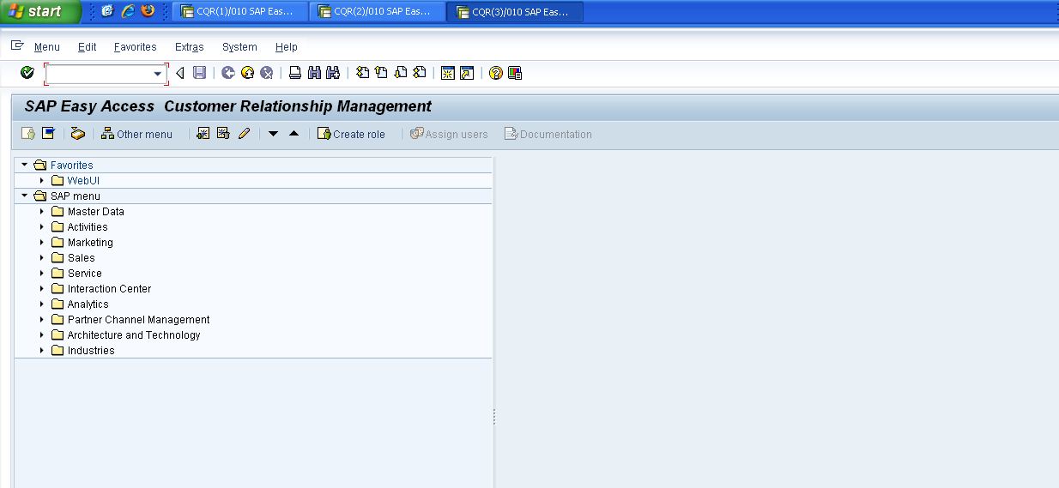Open the Favorites menu in the menu bar
The height and width of the screenshot is (488, 1059).
pos(136,47)
